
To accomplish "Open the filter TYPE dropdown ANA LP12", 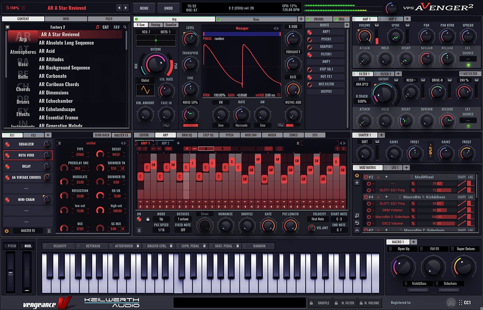I will click(x=362, y=84).
